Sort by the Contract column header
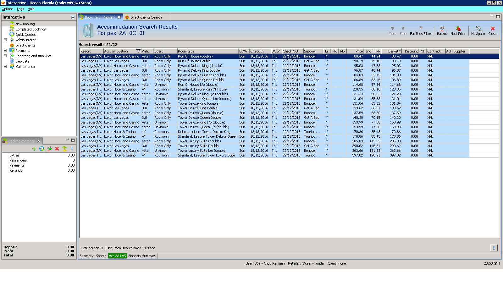The width and height of the screenshot is (503, 291). coord(436,51)
